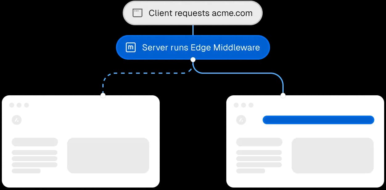Click the large image placeholder in right window
Viewport: 386px width, 190px height.
click(333, 156)
